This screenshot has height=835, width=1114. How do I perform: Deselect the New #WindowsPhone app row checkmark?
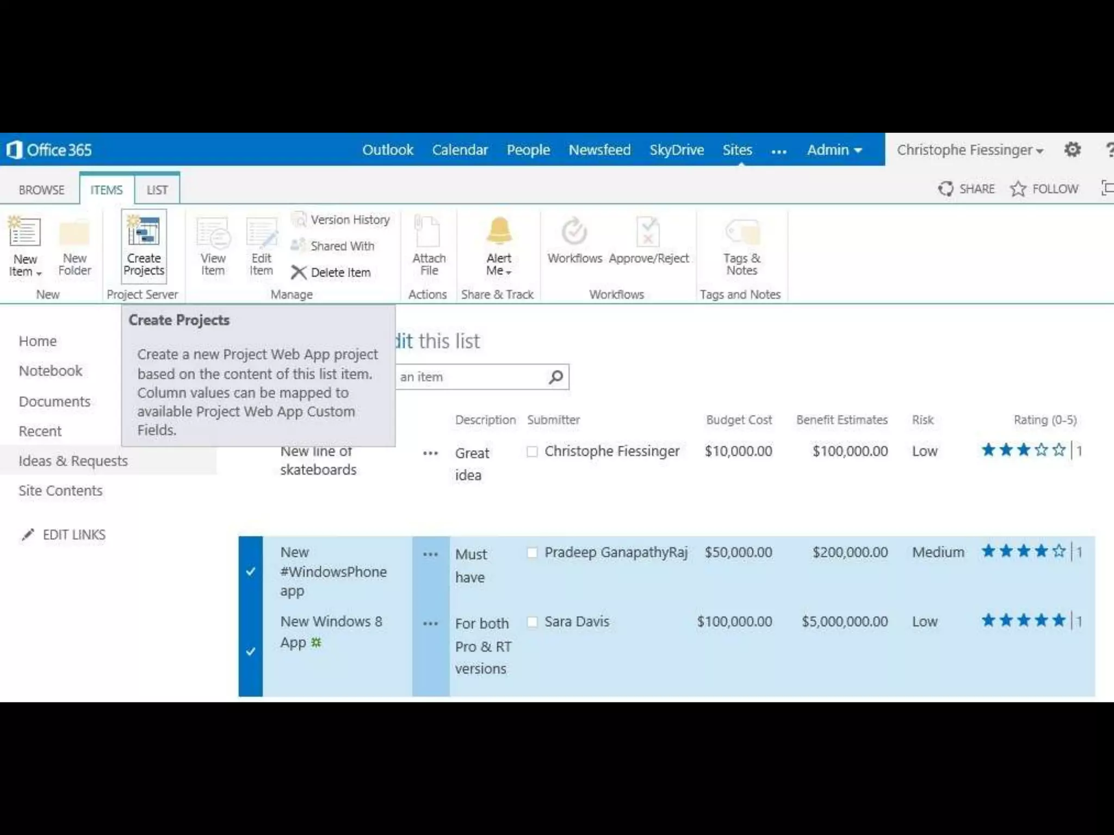(x=251, y=571)
